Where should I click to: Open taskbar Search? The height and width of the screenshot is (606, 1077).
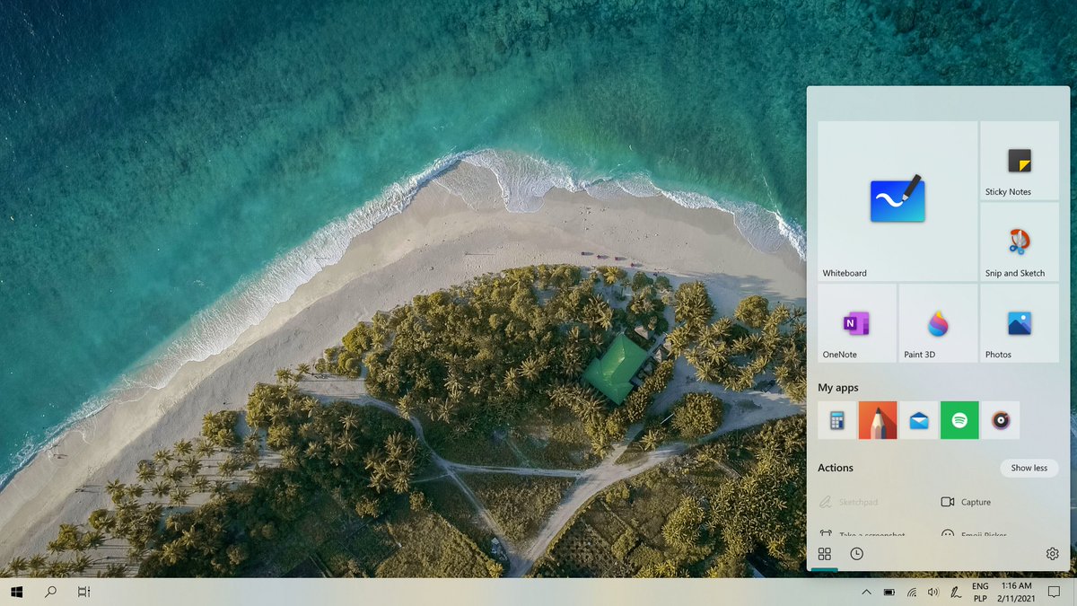(x=50, y=592)
